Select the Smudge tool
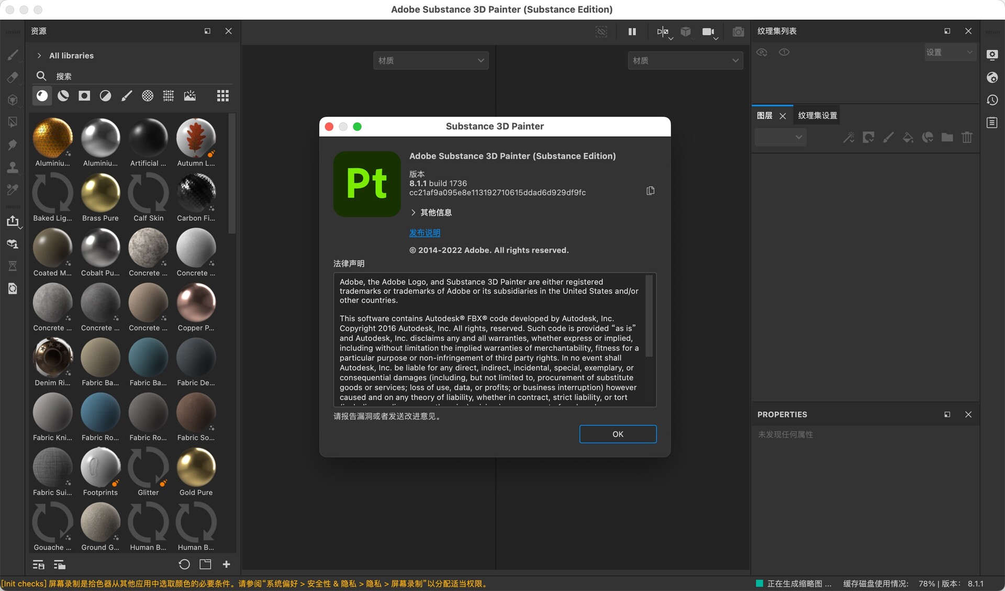The height and width of the screenshot is (591, 1005). click(13, 145)
